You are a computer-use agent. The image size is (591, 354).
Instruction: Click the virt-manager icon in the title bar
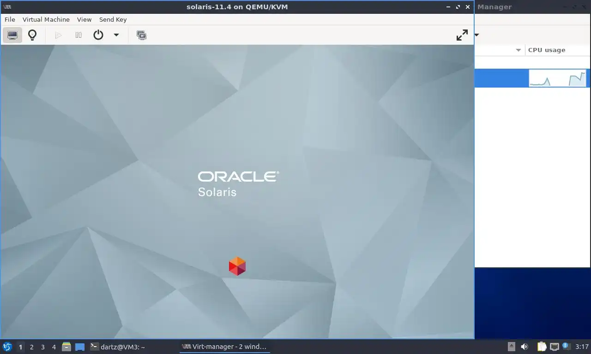tap(7, 7)
